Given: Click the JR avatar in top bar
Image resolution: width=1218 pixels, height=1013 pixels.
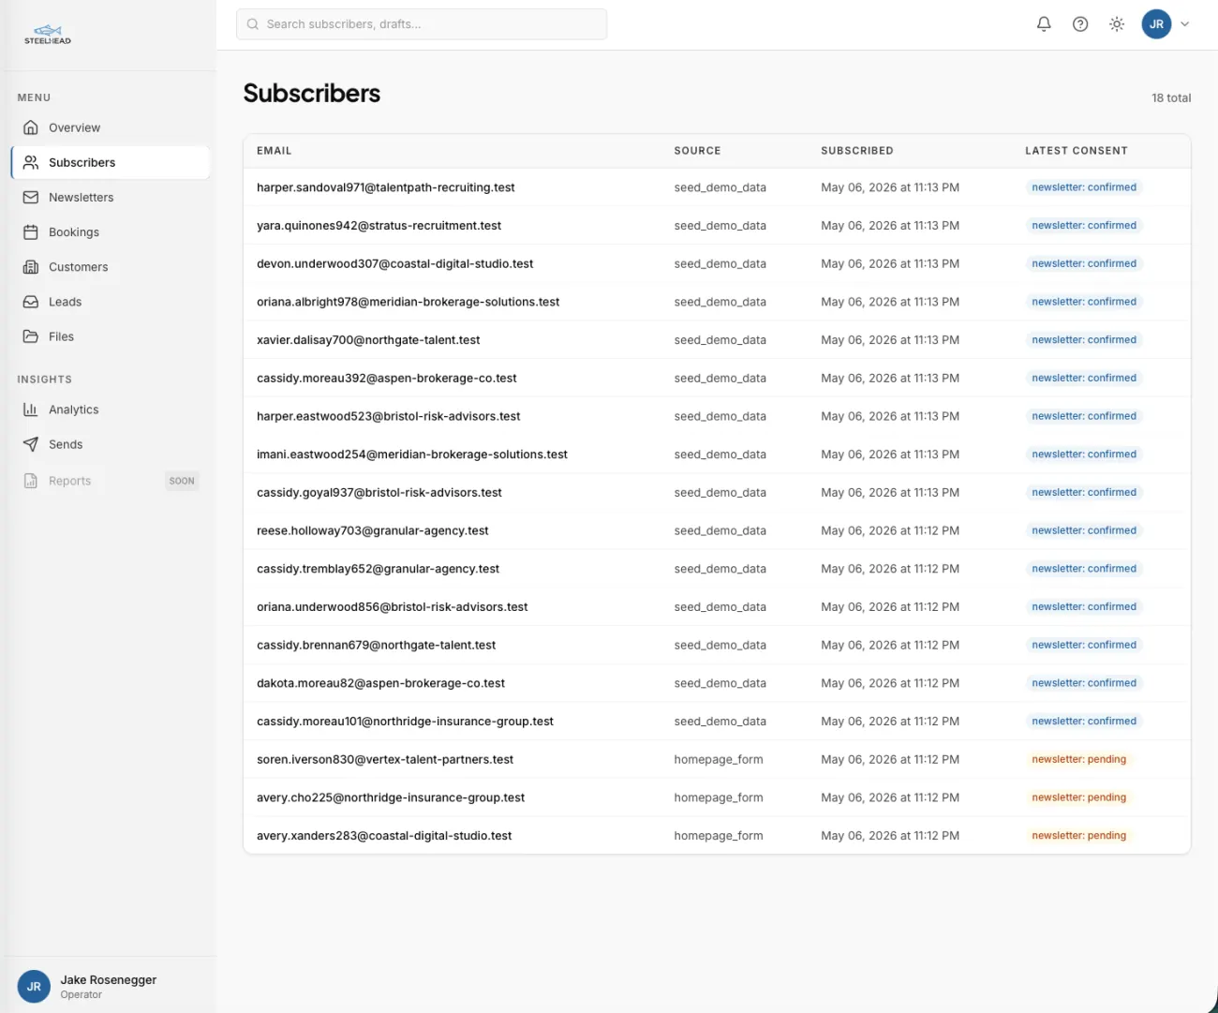Looking at the screenshot, I should pos(1156,24).
